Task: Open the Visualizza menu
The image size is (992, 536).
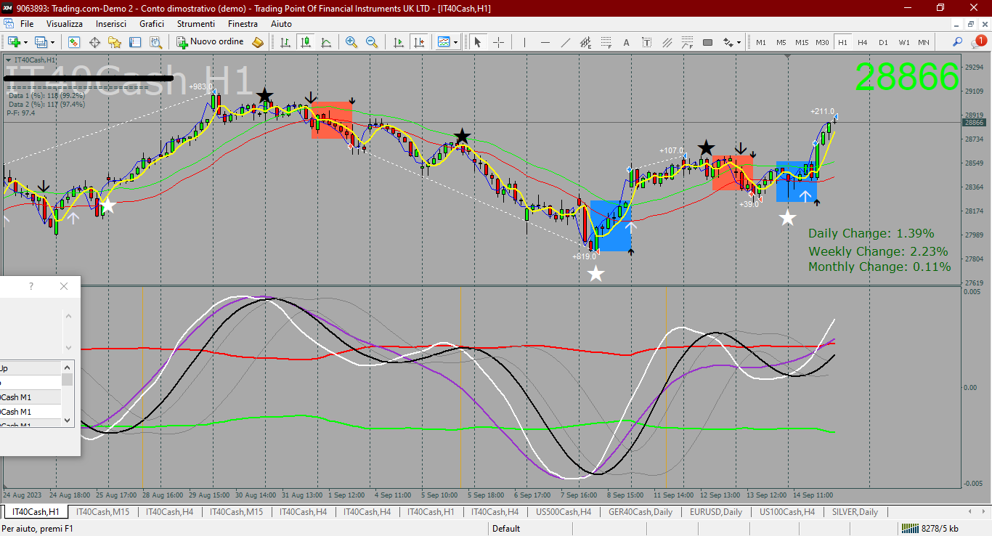Action: click(65, 24)
